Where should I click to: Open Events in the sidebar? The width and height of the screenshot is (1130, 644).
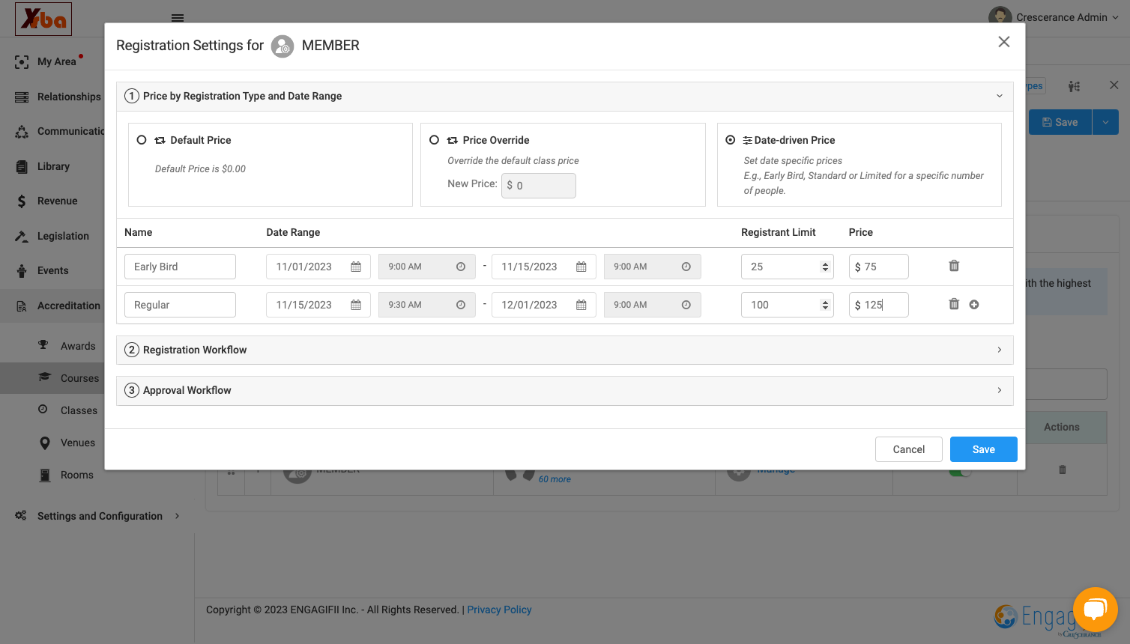(x=52, y=270)
